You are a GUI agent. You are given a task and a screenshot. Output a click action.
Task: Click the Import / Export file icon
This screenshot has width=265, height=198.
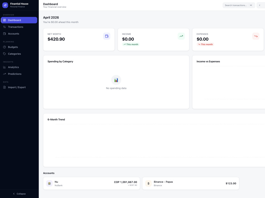[x=5, y=87]
